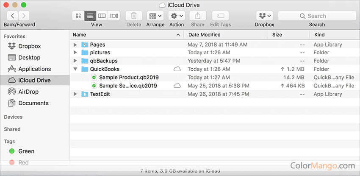Go back with the Back arrow button
The image size is (360, 176).
[x=13, y=16]
